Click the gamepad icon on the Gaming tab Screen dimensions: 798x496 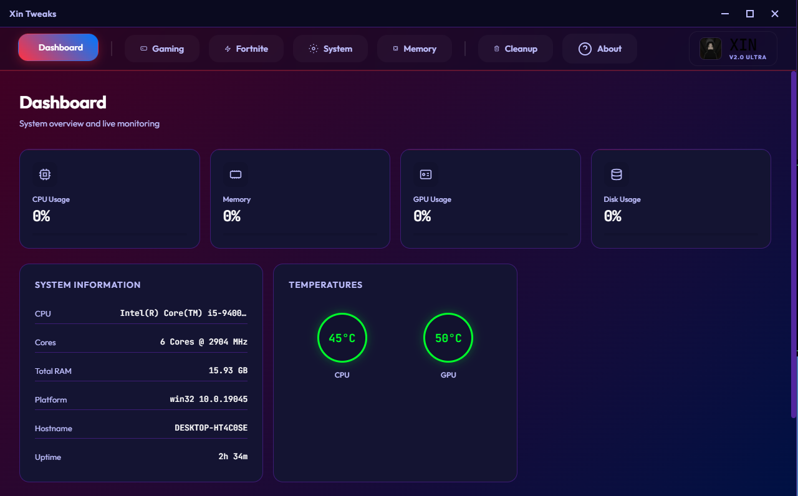click(x=144, y=48)
